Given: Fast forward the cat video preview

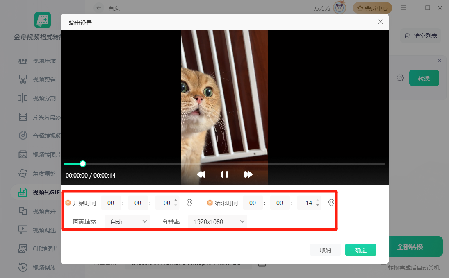Looking at the screenshot, I should 248,174.
